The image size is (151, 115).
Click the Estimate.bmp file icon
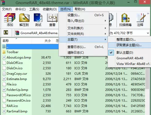tap(4, 79)
